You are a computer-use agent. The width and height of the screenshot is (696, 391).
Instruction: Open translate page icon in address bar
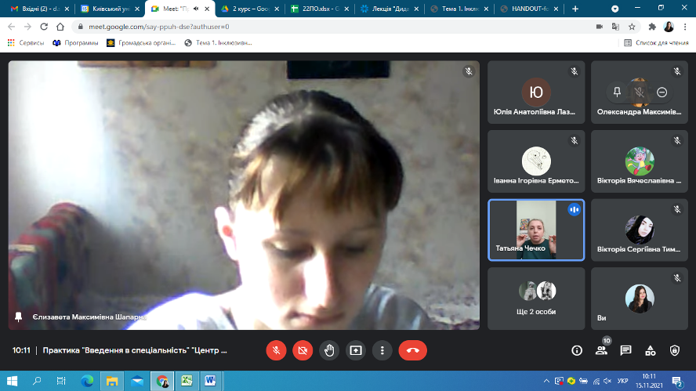pos(615,27)
